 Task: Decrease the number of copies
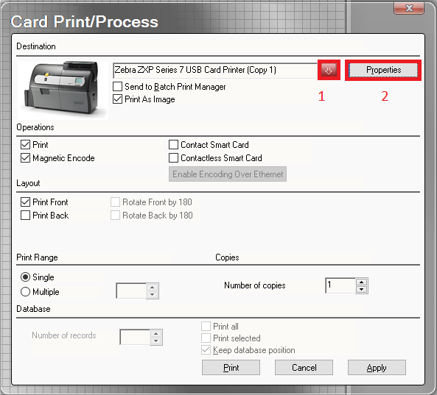pos(362,289)
